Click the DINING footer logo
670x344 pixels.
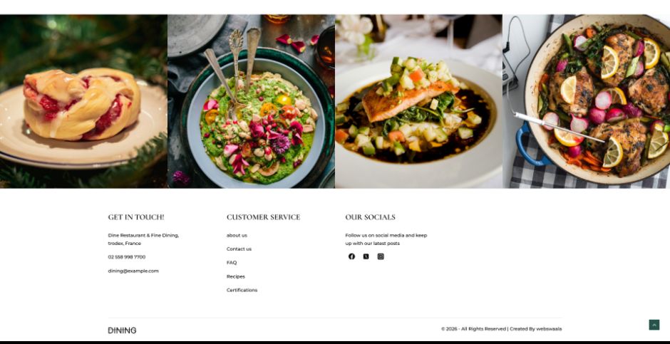click(x=122, y=330)
